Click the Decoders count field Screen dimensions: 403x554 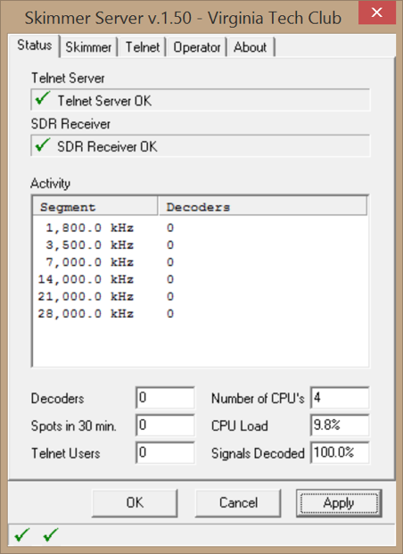(165, 398)
